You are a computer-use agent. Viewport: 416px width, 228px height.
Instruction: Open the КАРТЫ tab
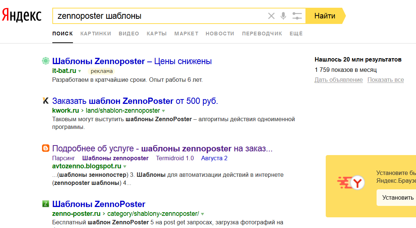pos(157,34)
